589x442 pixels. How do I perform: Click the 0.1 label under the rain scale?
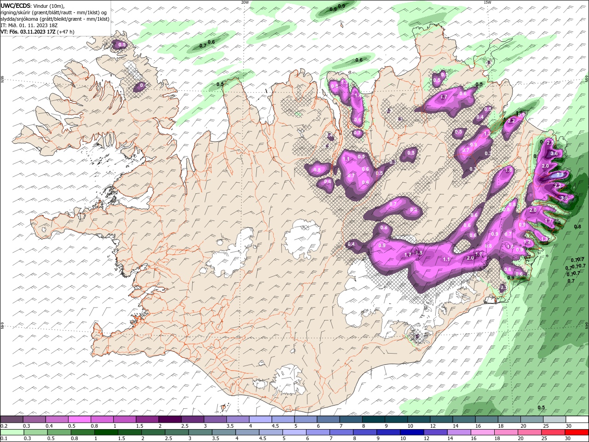point(4,439)
